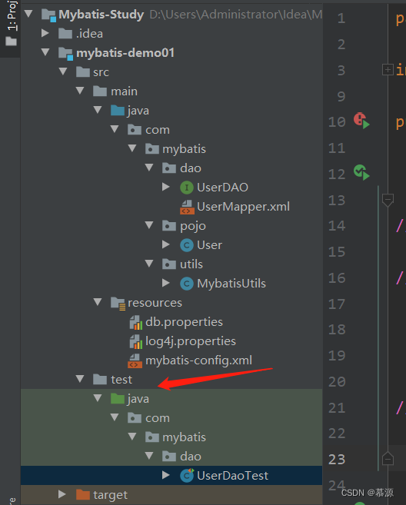Expand the target folder arrow
The image size is (406, 505).
pyautogui.click(x=62, y=494)
